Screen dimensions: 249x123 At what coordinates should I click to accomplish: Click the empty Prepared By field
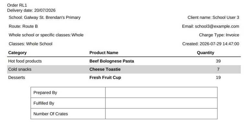(x=161, y=92)
